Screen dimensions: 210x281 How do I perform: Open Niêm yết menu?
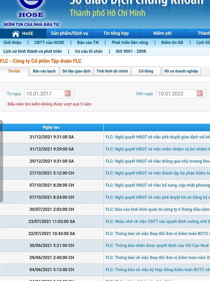point(162,33)
